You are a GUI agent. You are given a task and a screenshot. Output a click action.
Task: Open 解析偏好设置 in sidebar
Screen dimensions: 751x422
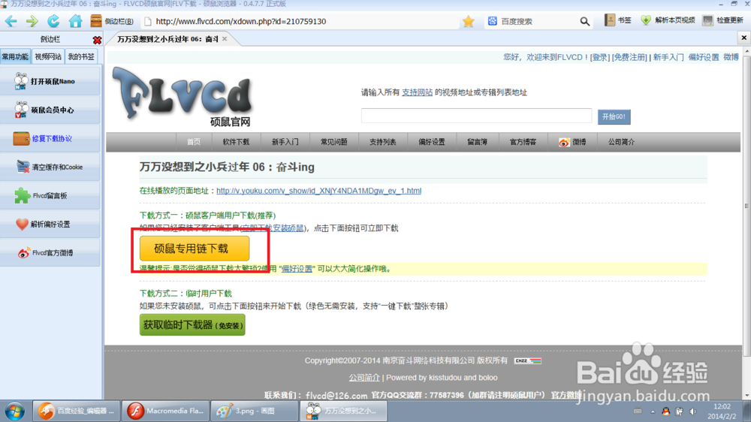(x=50, y=225)
